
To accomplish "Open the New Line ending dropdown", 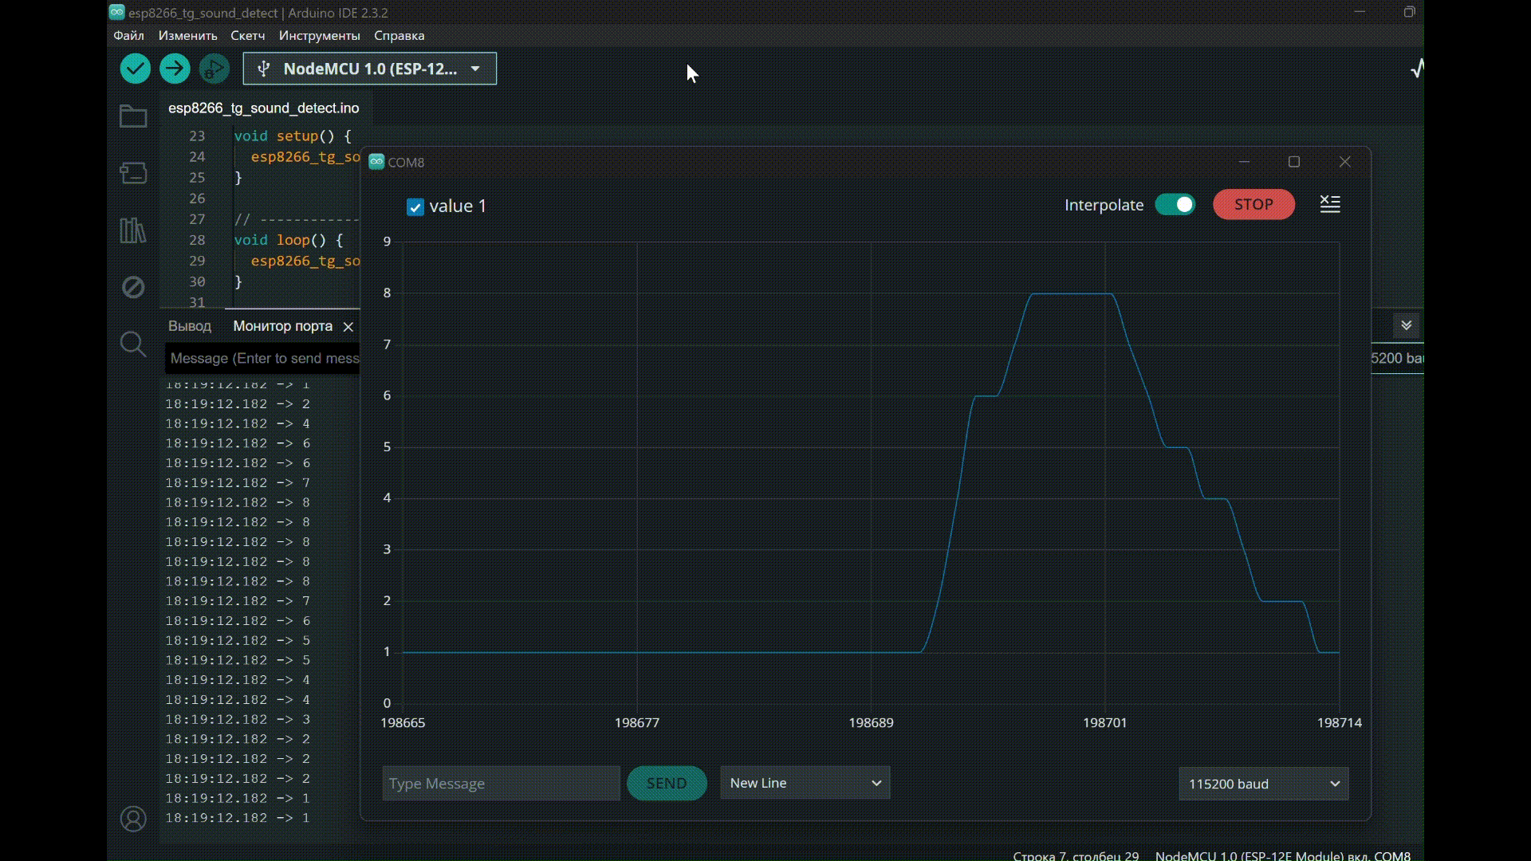I will pos(805,783).
